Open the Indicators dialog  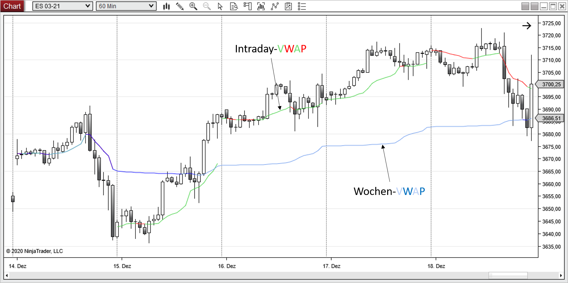261,6
